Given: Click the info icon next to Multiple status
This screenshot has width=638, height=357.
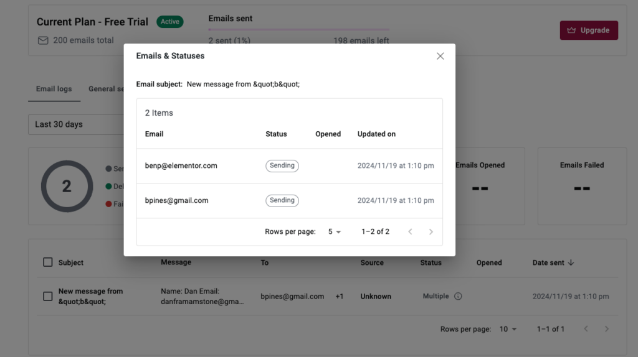Looking at the screenshot, I should coord(458,297).
